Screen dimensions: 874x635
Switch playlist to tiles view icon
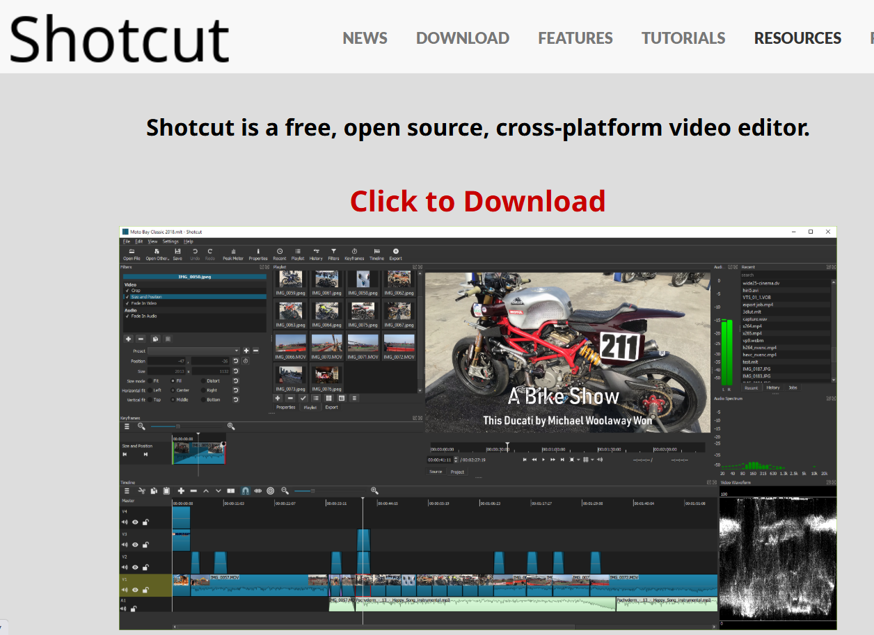328,398
